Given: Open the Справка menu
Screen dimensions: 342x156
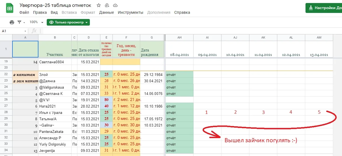Looking at the screenshot, I should point(182,12).
